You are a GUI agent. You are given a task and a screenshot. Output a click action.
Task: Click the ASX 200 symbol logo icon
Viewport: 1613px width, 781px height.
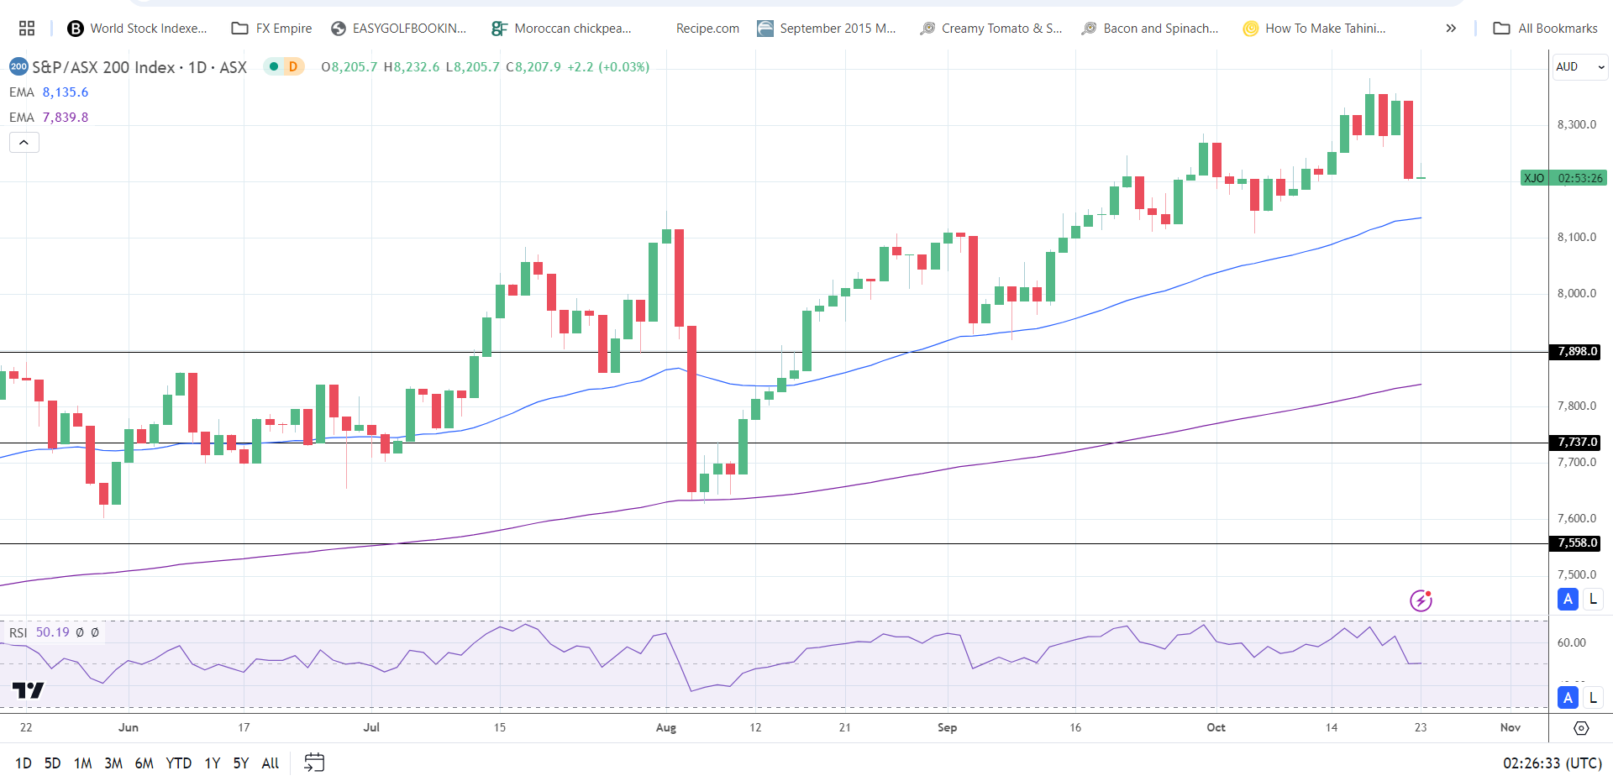tap(18, 67)
